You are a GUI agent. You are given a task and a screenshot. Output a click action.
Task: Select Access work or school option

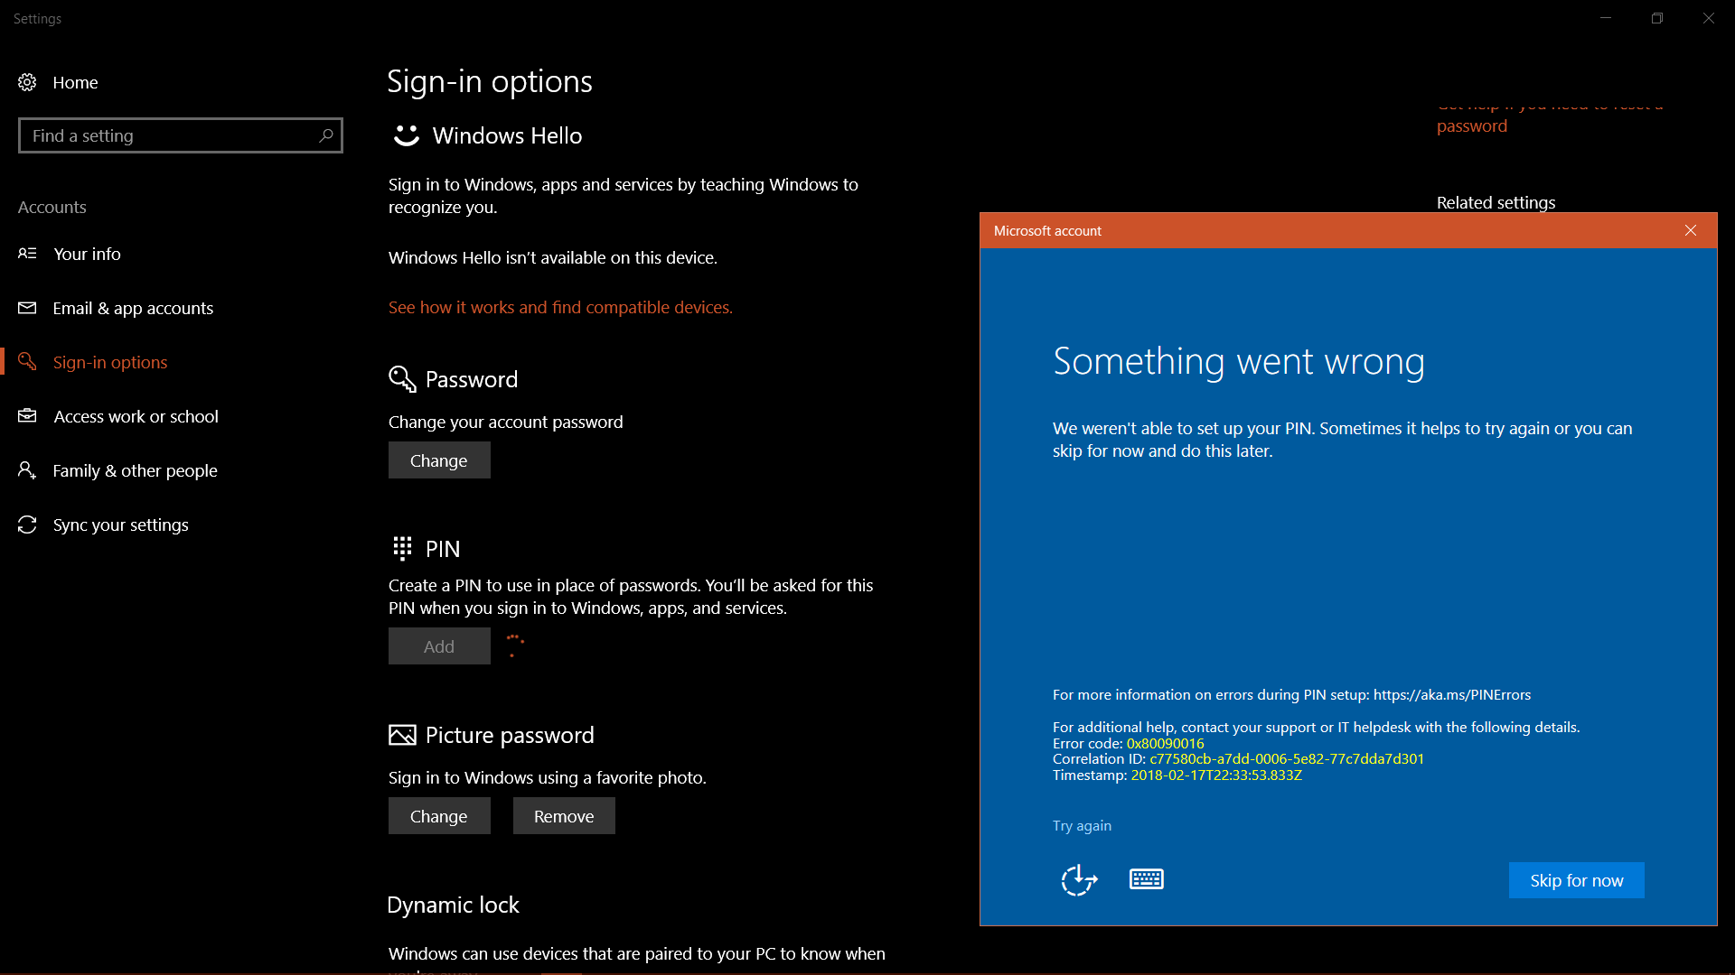coord(136,415)
